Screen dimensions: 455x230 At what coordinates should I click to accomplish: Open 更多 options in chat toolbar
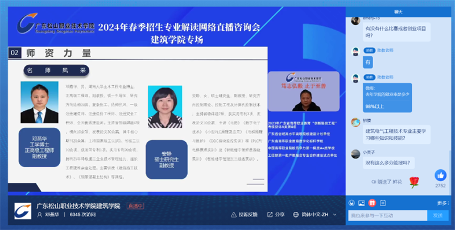coord(443,203)
